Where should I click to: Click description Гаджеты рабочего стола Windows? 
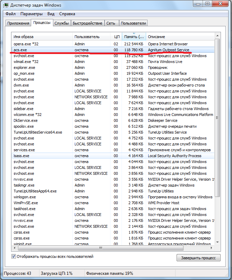click(x=178, y=109)
